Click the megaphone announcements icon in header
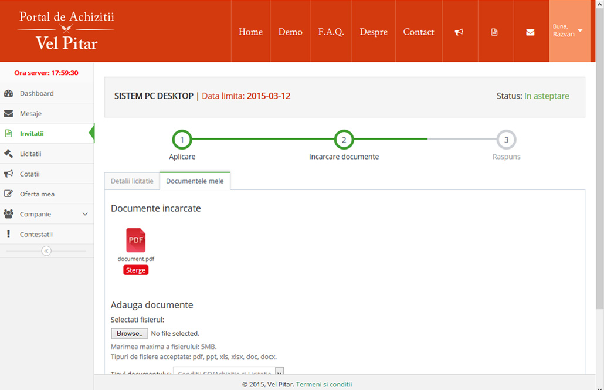 pyautogui.click(x=459, y=32)
